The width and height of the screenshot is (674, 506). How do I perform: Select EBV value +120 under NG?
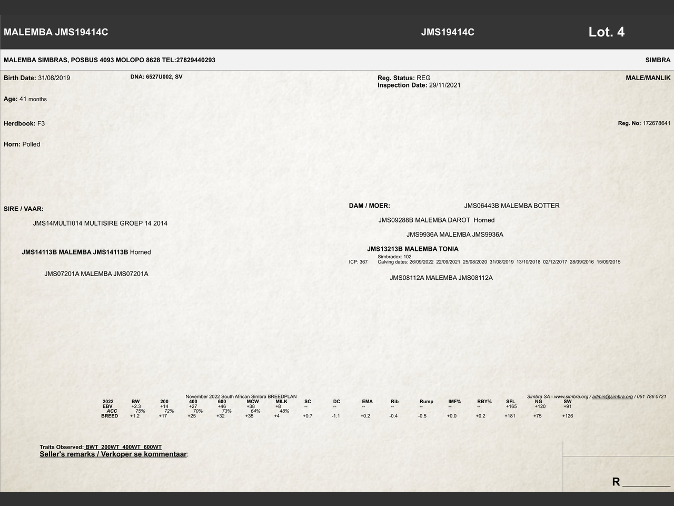tap(540, 406)
